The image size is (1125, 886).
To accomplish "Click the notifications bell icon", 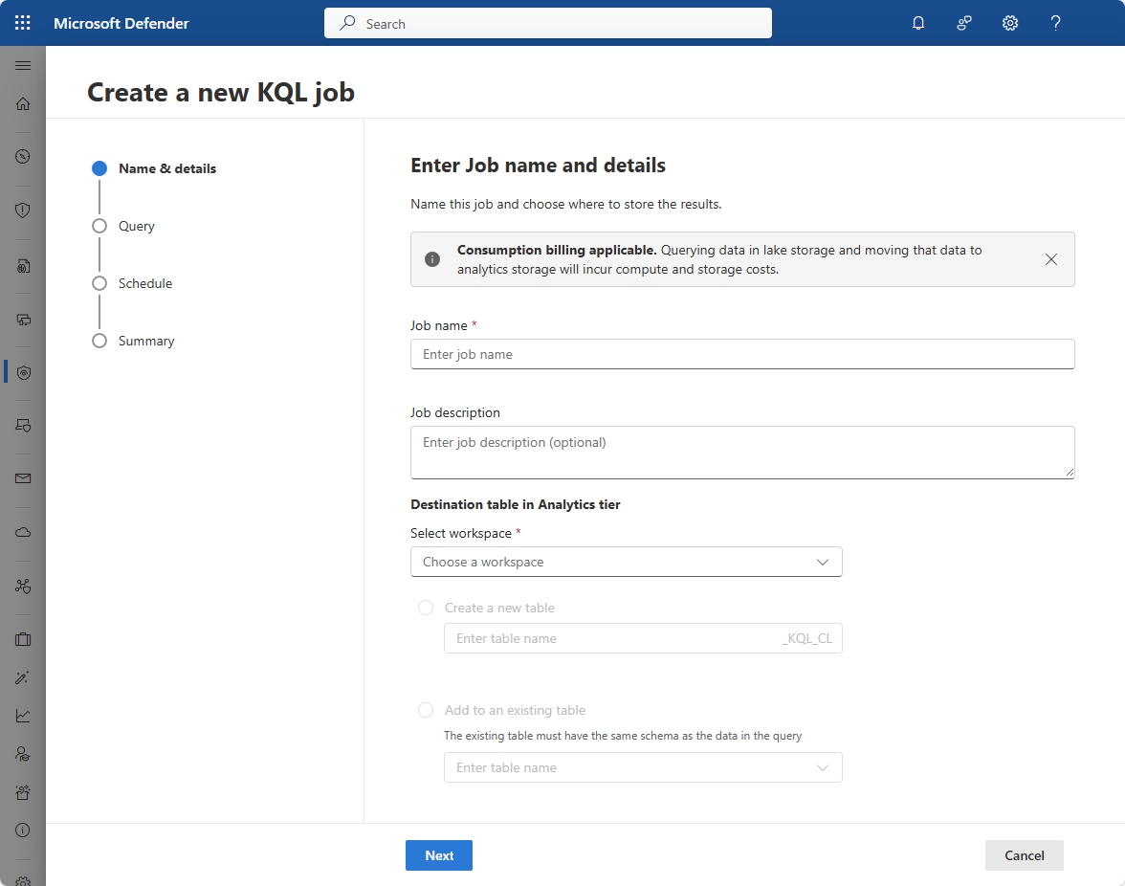I will pyautogui.click(x=918, y=23).
